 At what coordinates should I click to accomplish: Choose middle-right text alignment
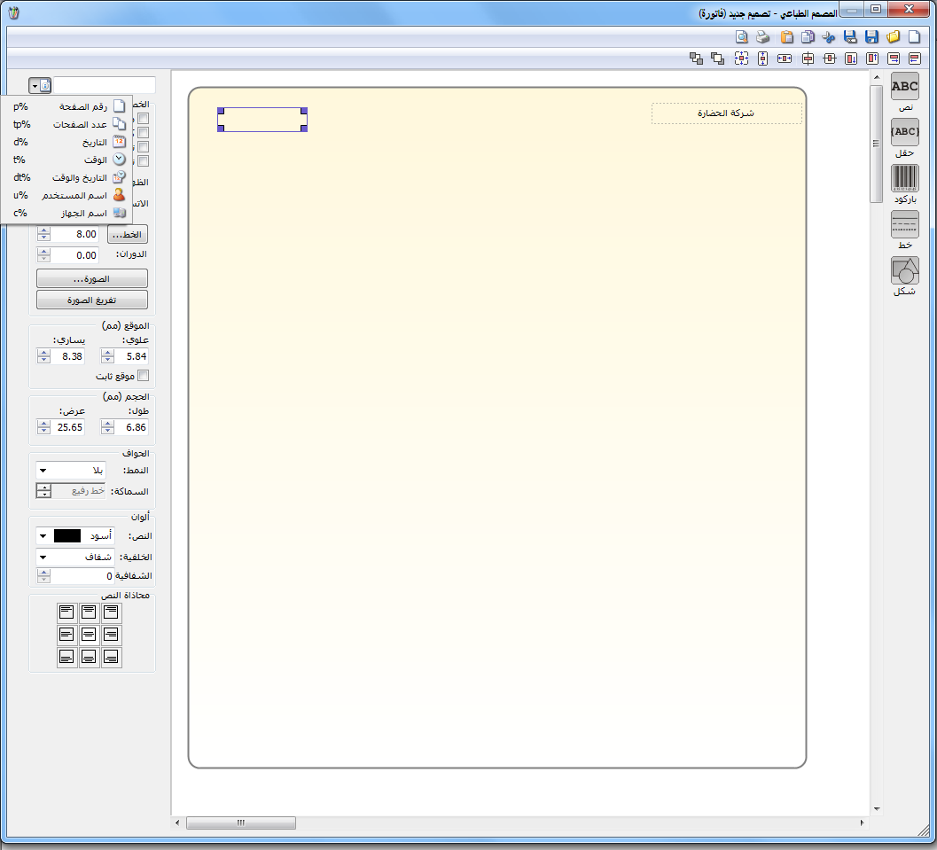point(111,635)
